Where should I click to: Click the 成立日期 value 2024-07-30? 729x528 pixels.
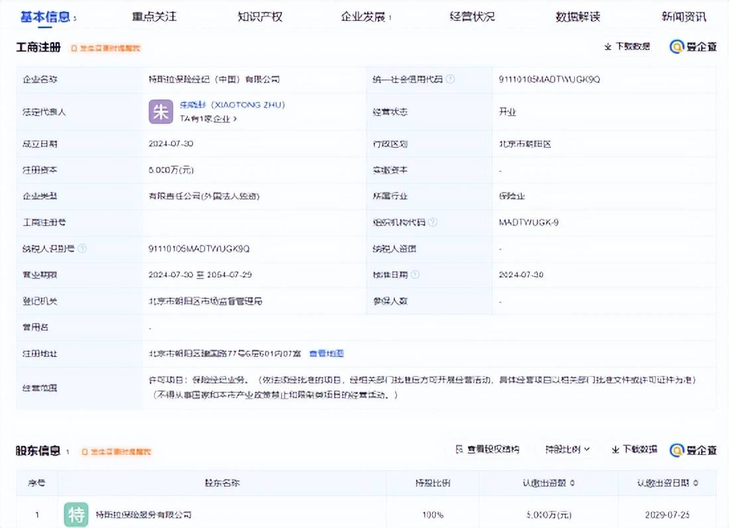(x=170, y=144)
